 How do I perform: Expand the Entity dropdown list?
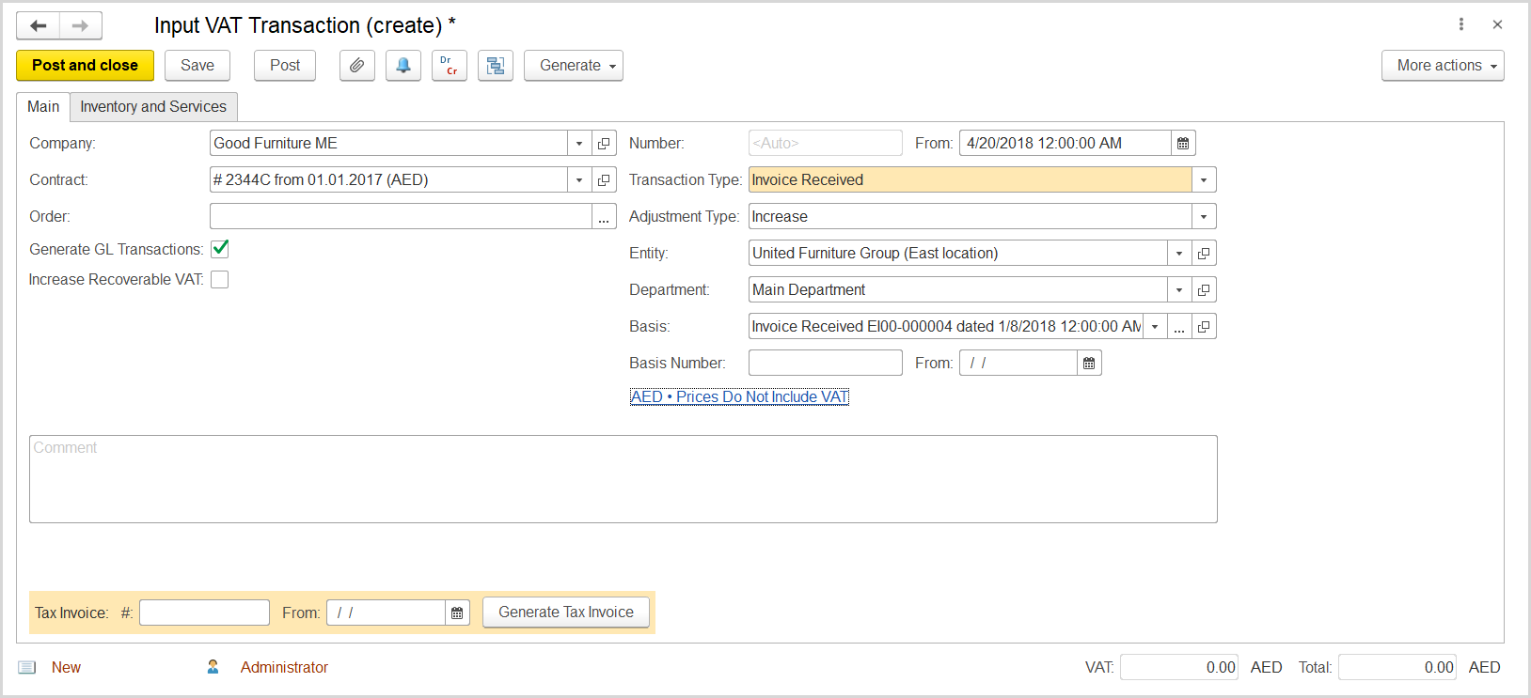click(x=1179, y=254)
